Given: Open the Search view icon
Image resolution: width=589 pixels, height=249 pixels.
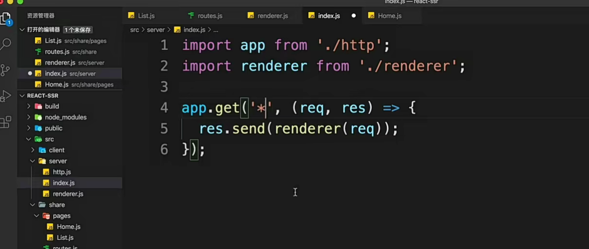Looking at the screenshot, I should pyautogui.click(x=6, y=44).
